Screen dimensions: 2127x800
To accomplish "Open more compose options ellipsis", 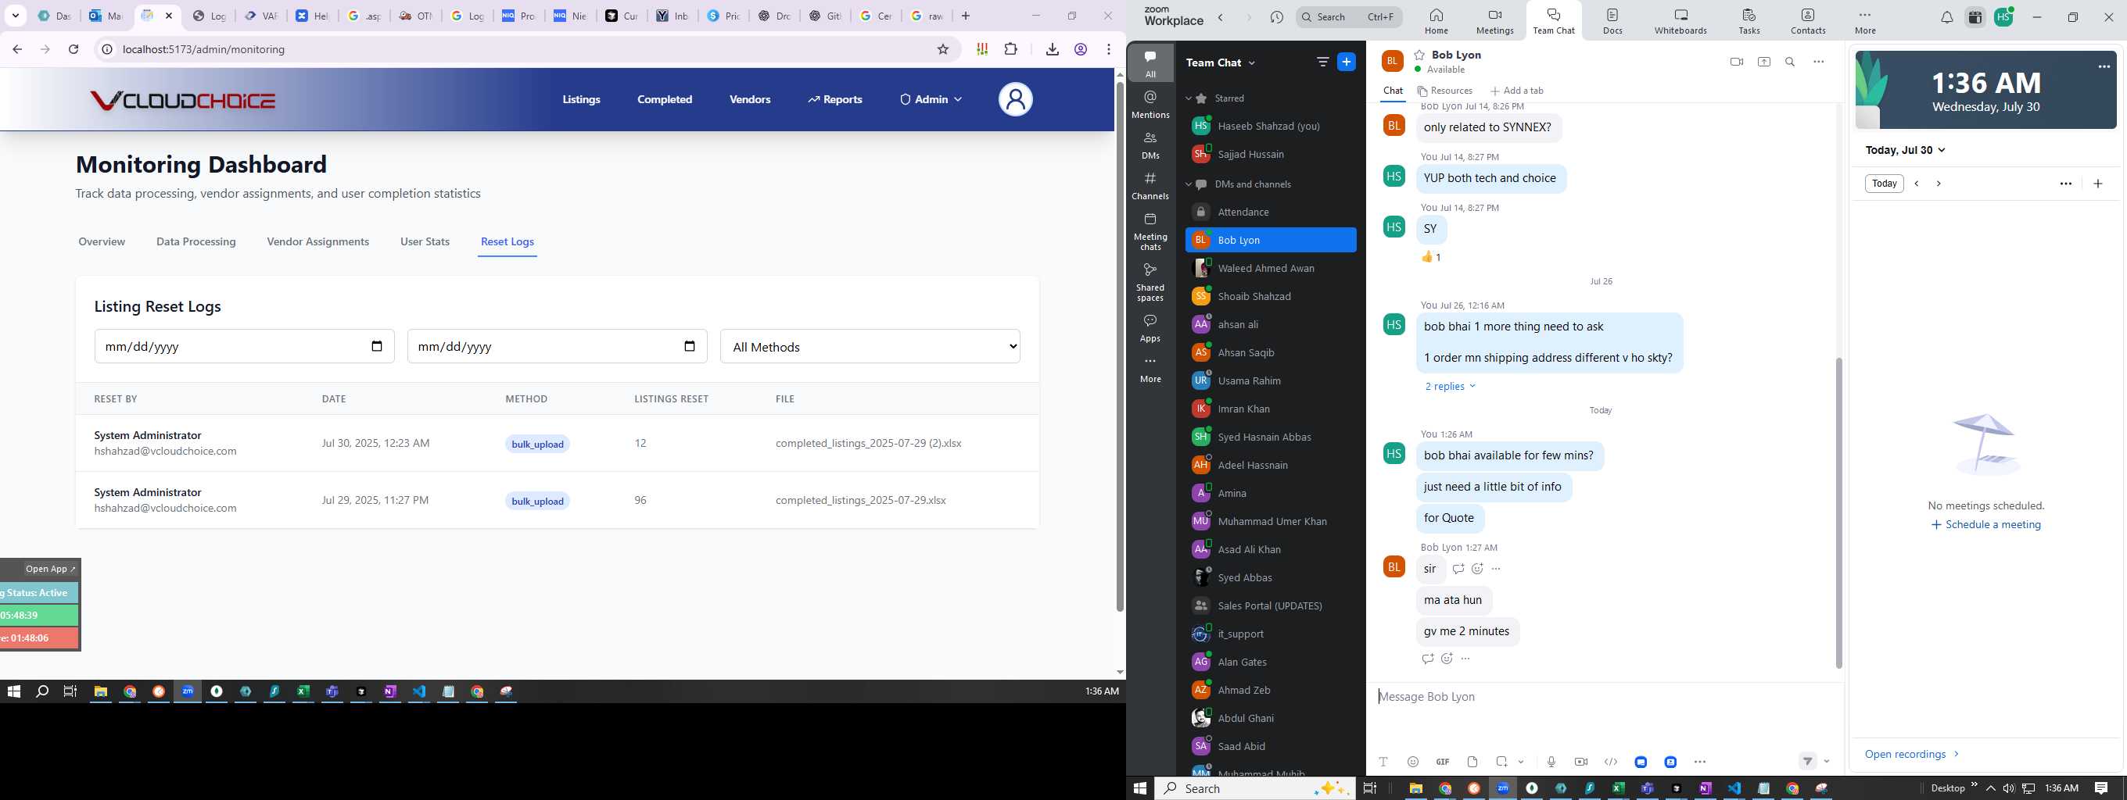I will click(x=1699, y=762).
